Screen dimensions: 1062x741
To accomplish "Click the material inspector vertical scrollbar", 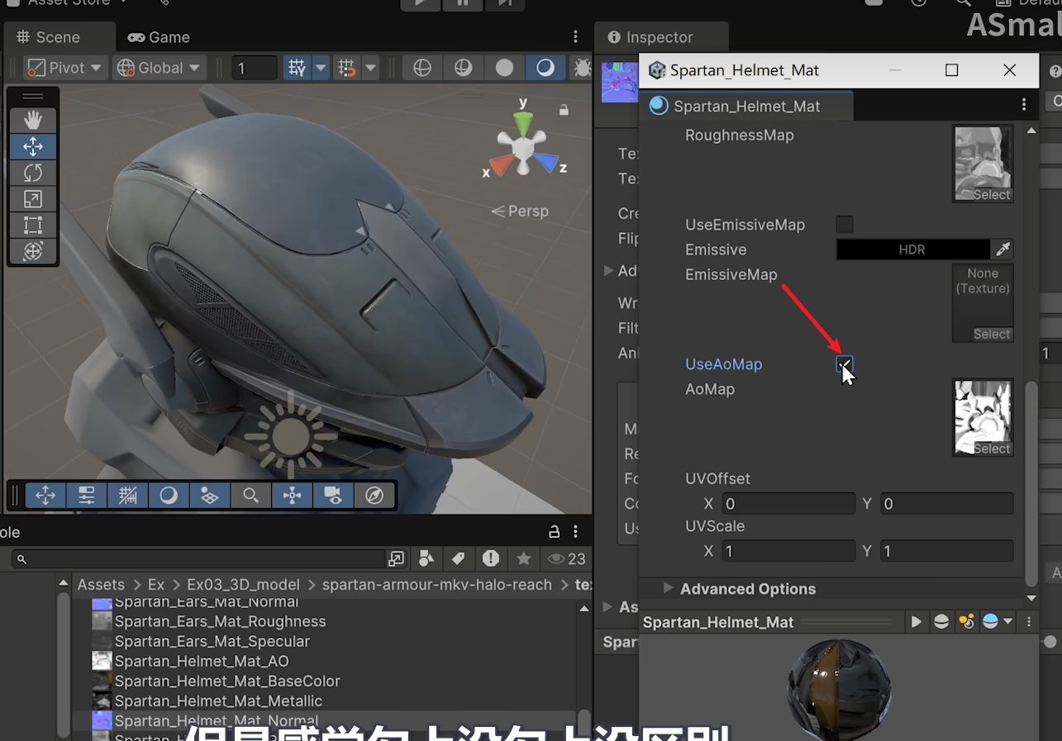I will 1031,485.
